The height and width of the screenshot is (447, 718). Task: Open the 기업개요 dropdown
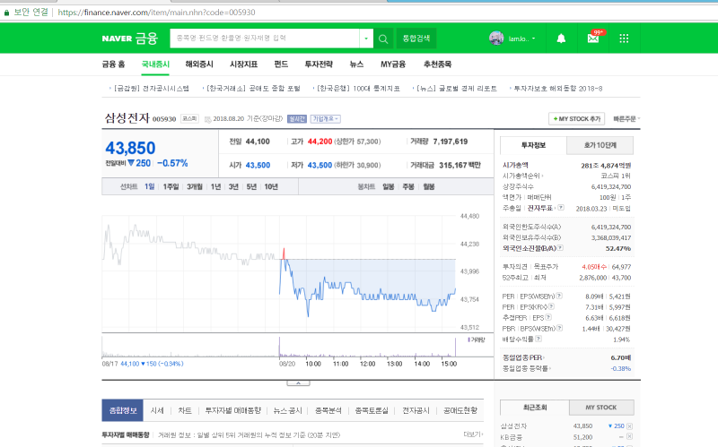325,119
